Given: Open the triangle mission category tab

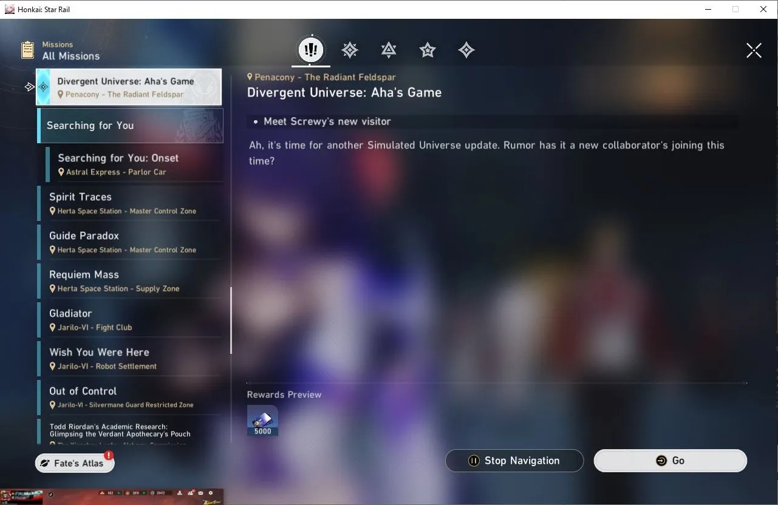Looking at the screenshot, I should (389, 50).
